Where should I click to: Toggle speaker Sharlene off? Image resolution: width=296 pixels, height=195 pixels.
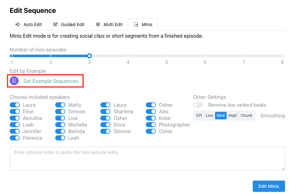(105, 111)
